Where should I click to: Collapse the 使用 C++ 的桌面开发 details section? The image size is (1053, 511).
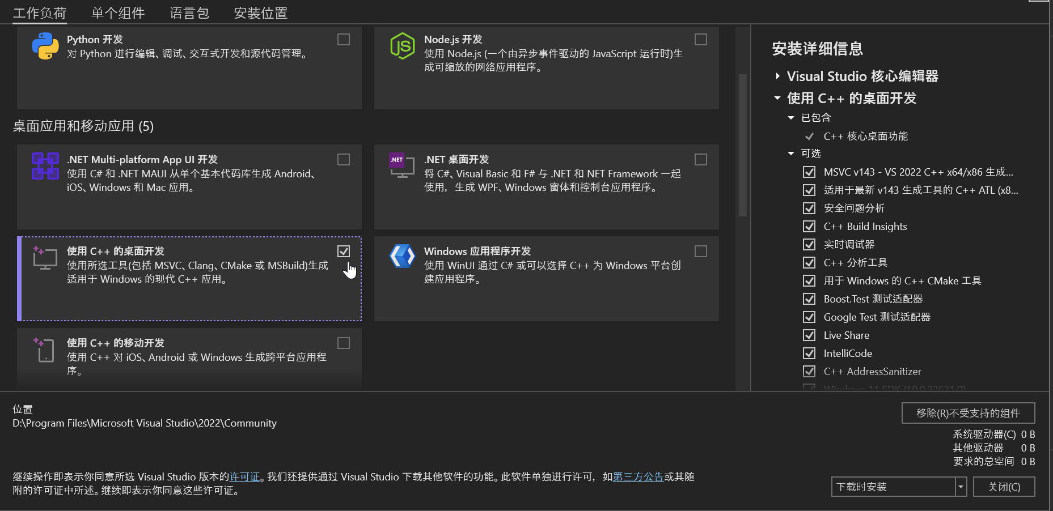point(777,98)
